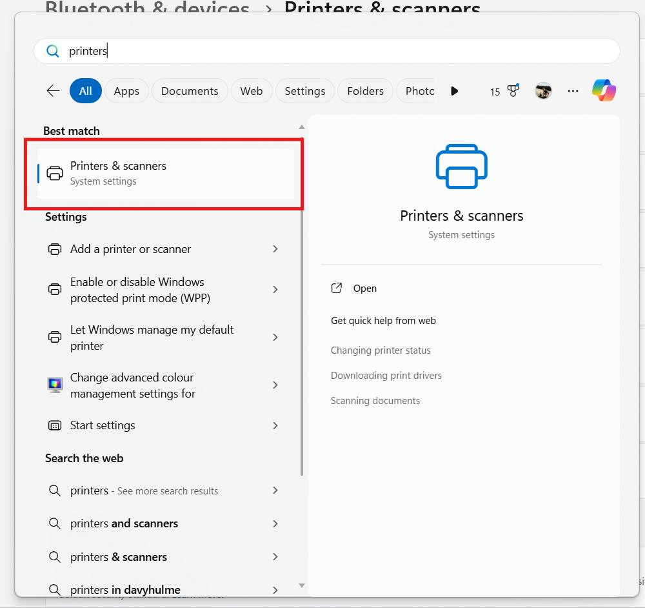The height and width of the screenshot is (608, 645).
Task: Go back using the left arrow icon
Action: click(53, 90)
